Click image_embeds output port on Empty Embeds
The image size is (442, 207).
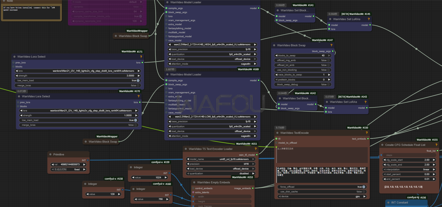(253, 188)
